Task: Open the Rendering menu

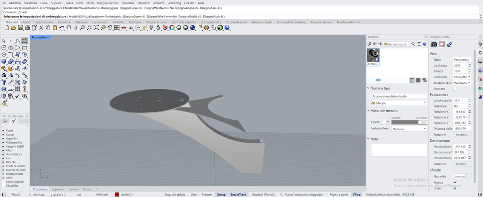Action: [x=174, y=3]
